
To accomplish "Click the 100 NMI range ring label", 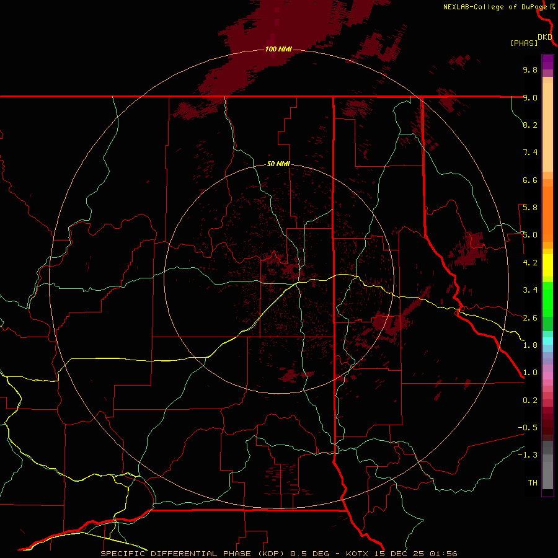I will (x=278, y=49).
